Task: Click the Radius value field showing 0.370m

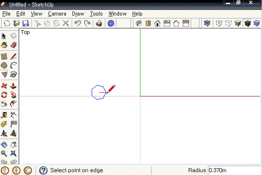Action: 234,170
